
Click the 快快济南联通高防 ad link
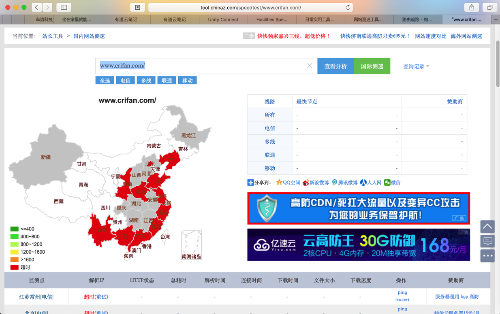375,36
